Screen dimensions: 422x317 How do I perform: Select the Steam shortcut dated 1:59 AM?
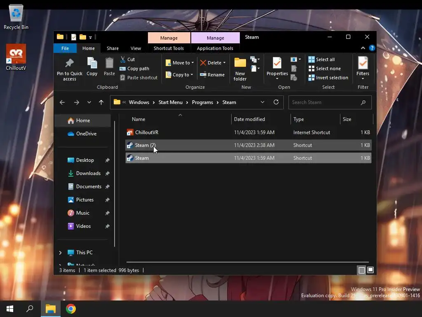pos(249,158)
